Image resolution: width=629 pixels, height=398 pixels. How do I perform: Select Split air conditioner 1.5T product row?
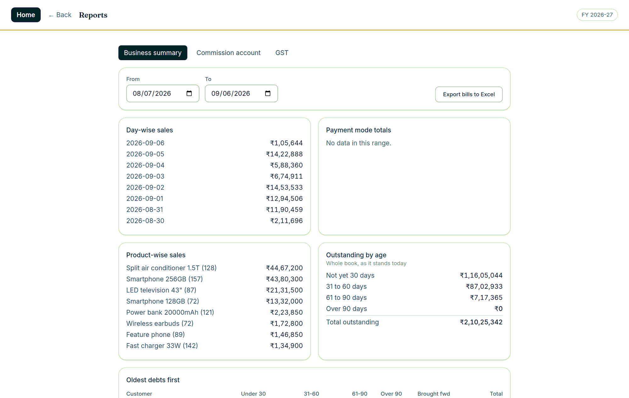tap(214, 268)
